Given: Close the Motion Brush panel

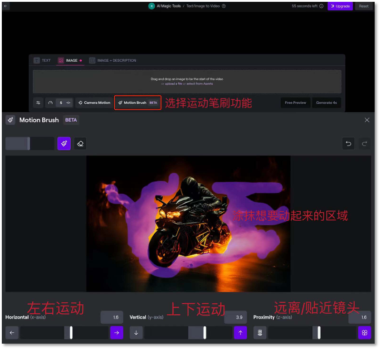Looking at the screenshot, I should (367, 120).
